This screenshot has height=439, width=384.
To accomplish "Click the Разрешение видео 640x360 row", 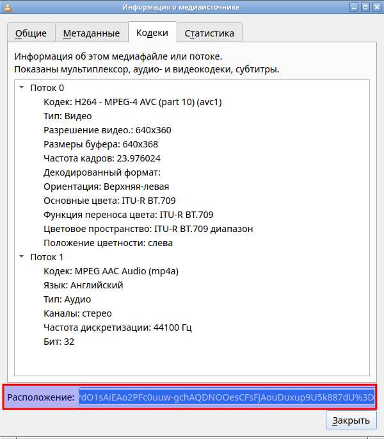I will tap(107, 130).
